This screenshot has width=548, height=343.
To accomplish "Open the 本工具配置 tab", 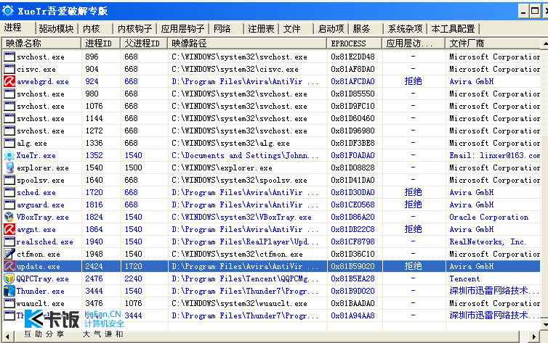I will 453,28.
